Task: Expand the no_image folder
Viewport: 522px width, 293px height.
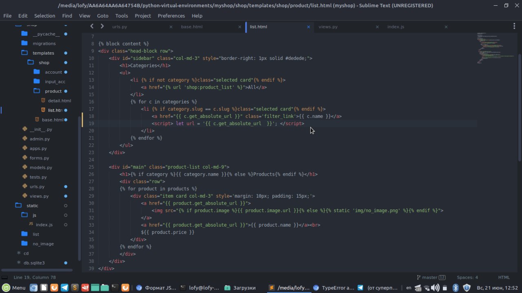Action: (43, 244)
